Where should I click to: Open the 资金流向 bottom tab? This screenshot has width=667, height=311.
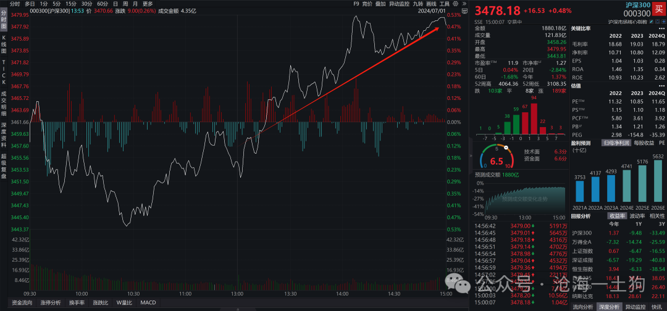coord(21,302)
